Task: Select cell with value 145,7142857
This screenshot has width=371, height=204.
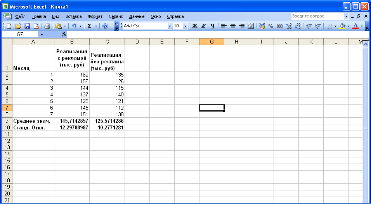Action: point(72,121)
